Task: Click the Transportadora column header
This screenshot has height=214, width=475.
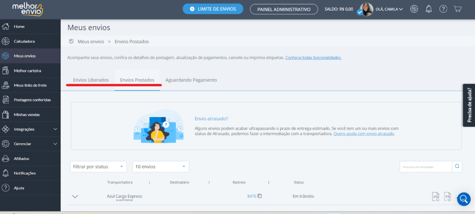Action: coord(120,182)
